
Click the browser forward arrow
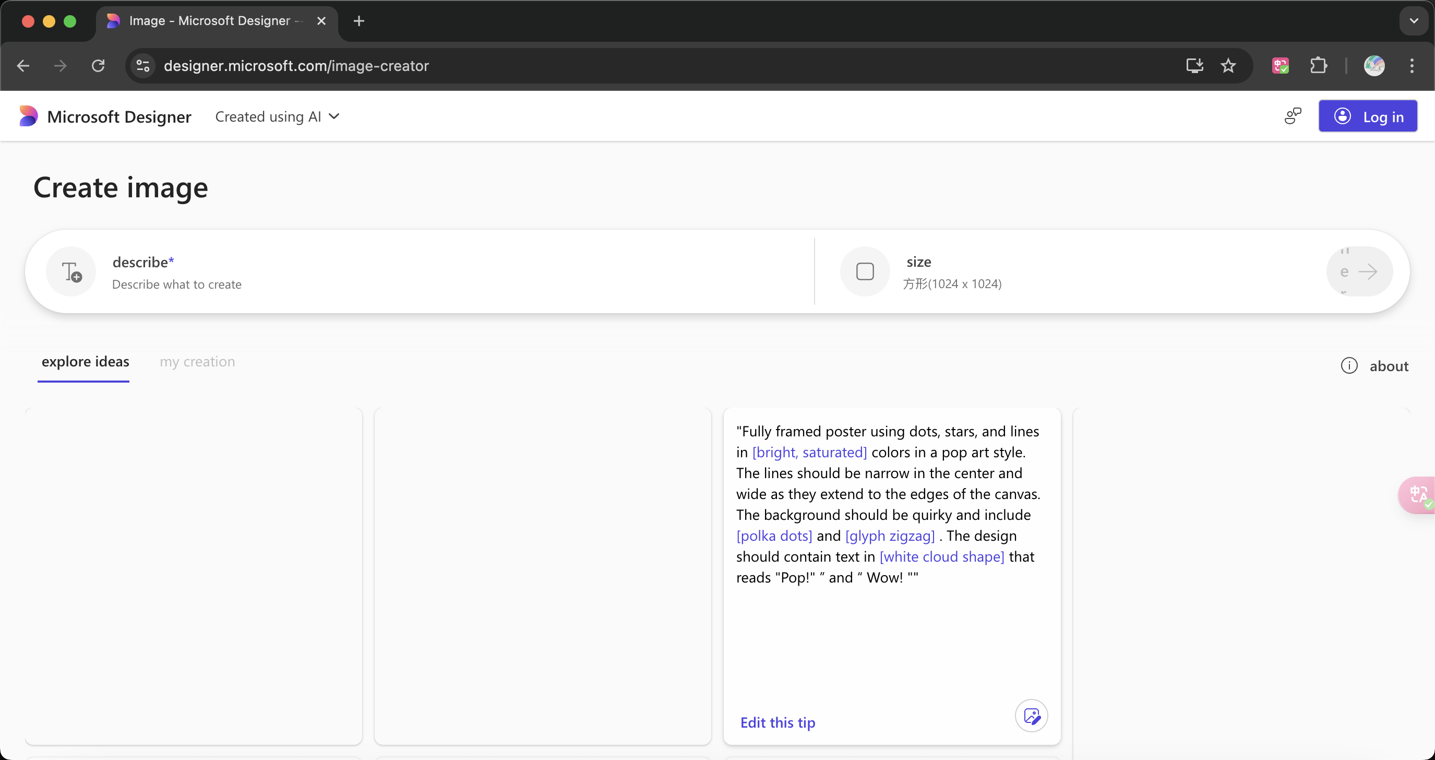click(60, 66)
